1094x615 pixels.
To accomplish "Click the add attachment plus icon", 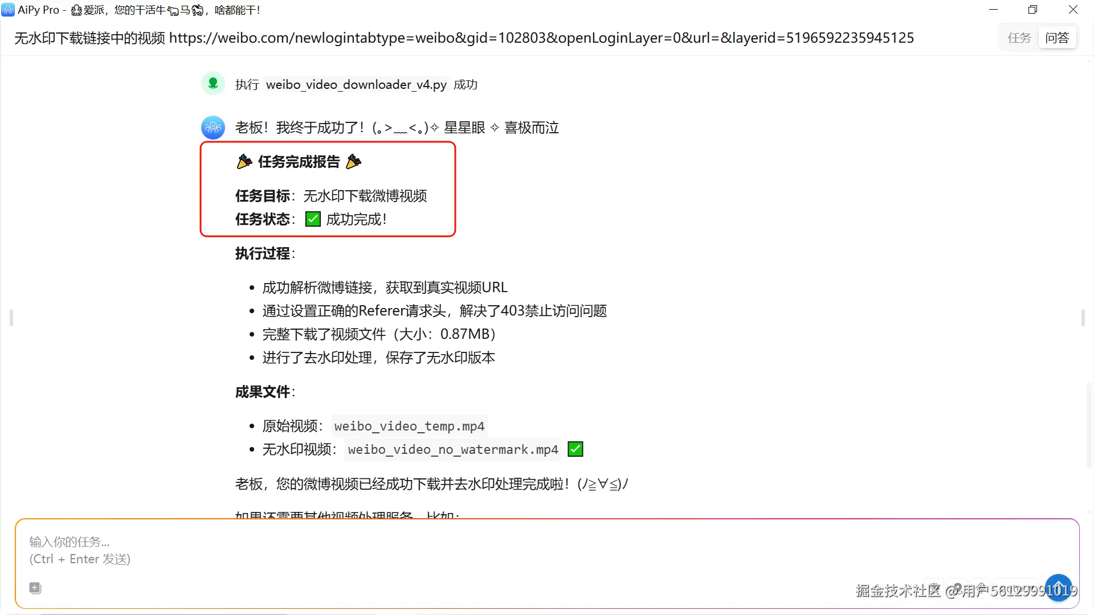I will point(35,588).
